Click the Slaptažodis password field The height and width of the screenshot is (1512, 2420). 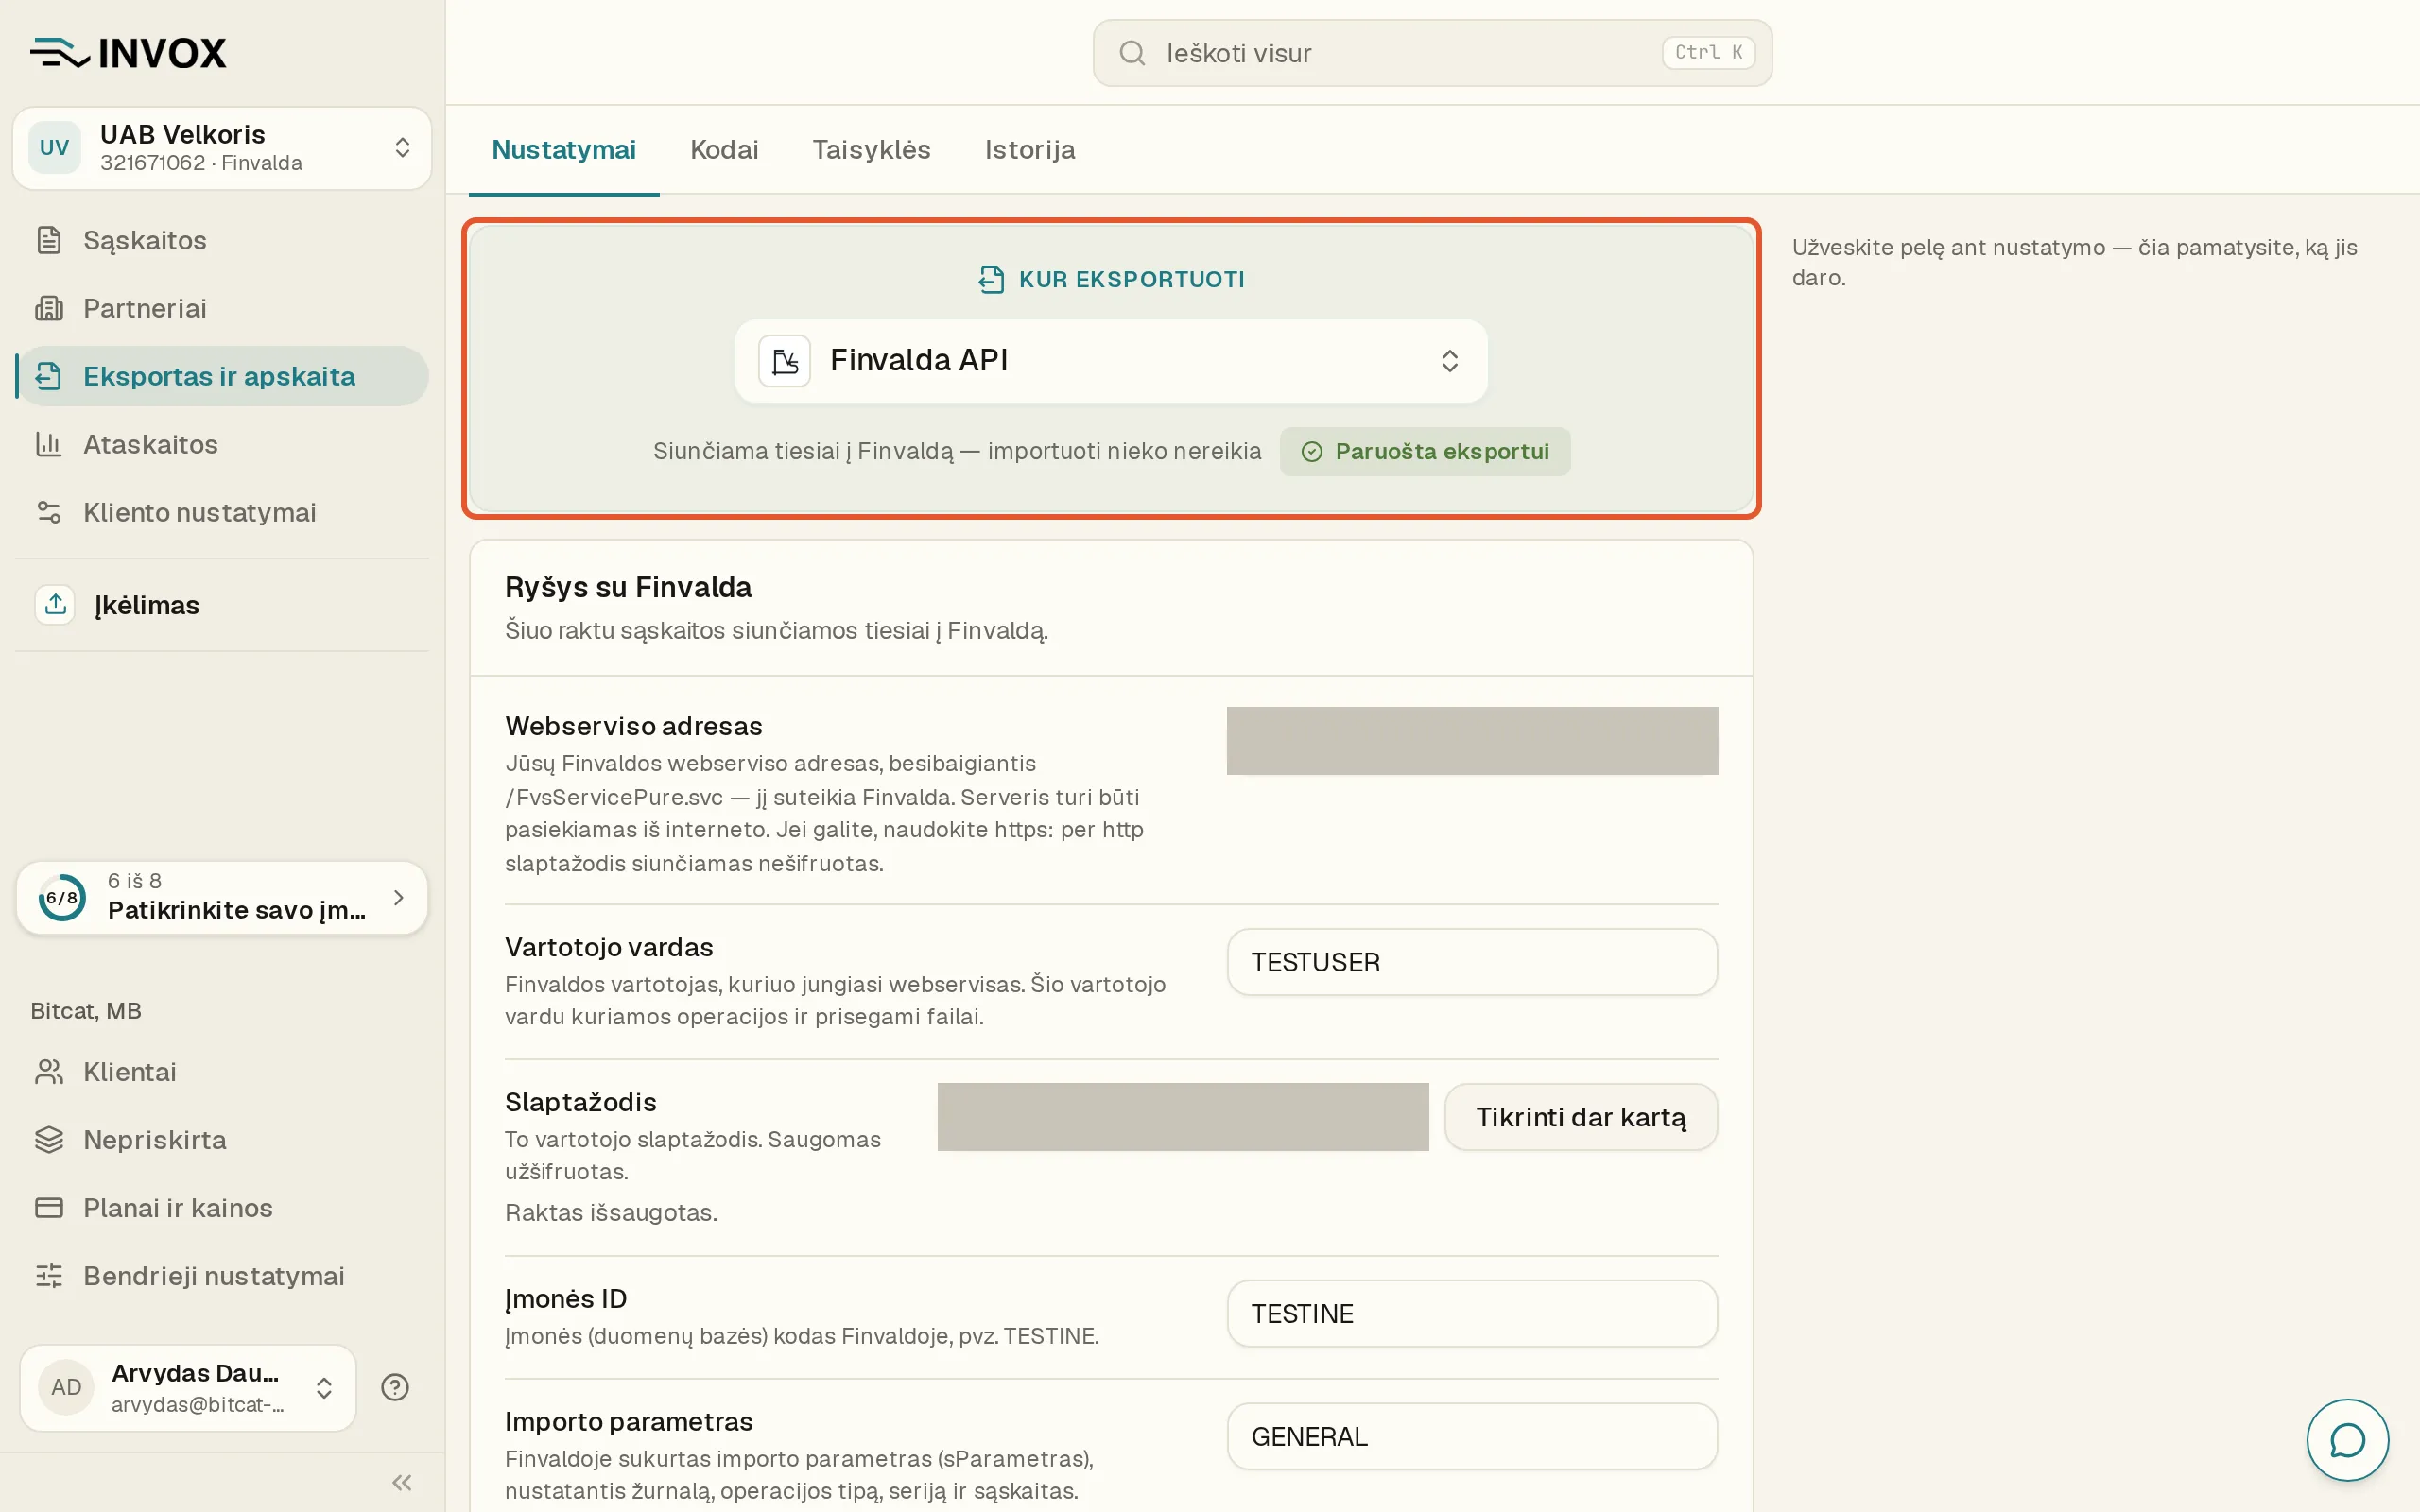(x=1183, y=1117)
